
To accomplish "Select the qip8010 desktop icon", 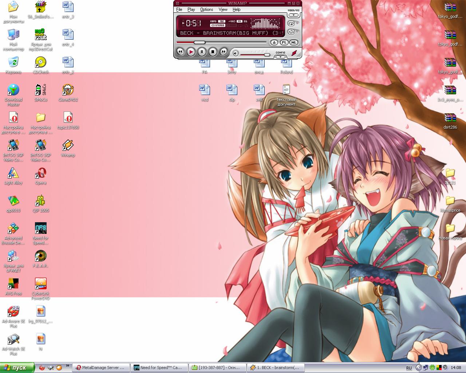I will point(13,204).
